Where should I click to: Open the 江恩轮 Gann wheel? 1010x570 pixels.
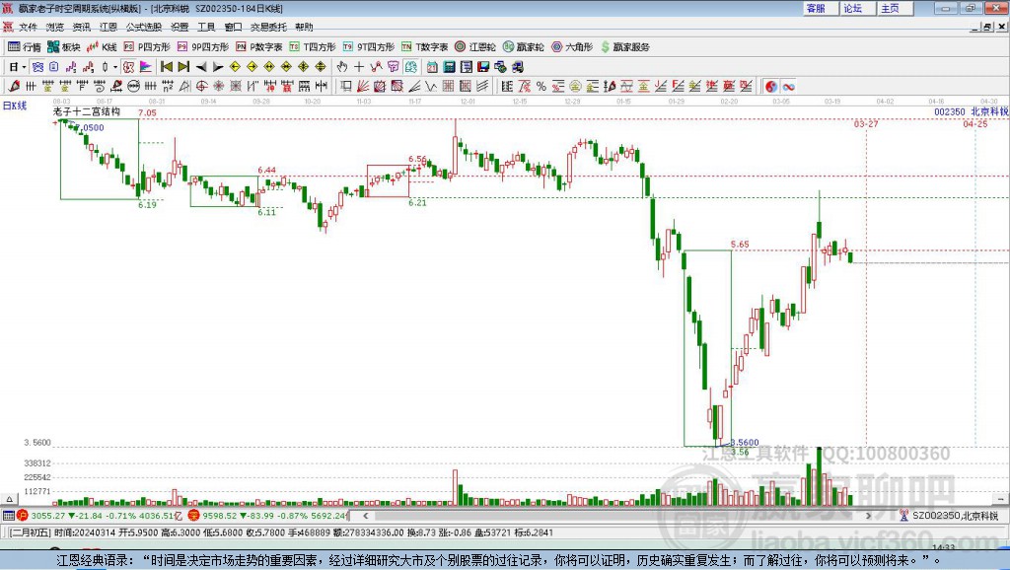[x=475, y=47]
